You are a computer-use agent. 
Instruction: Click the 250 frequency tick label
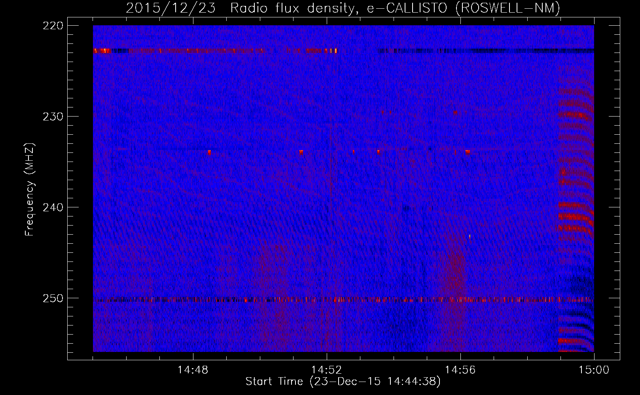pos(53,298)
